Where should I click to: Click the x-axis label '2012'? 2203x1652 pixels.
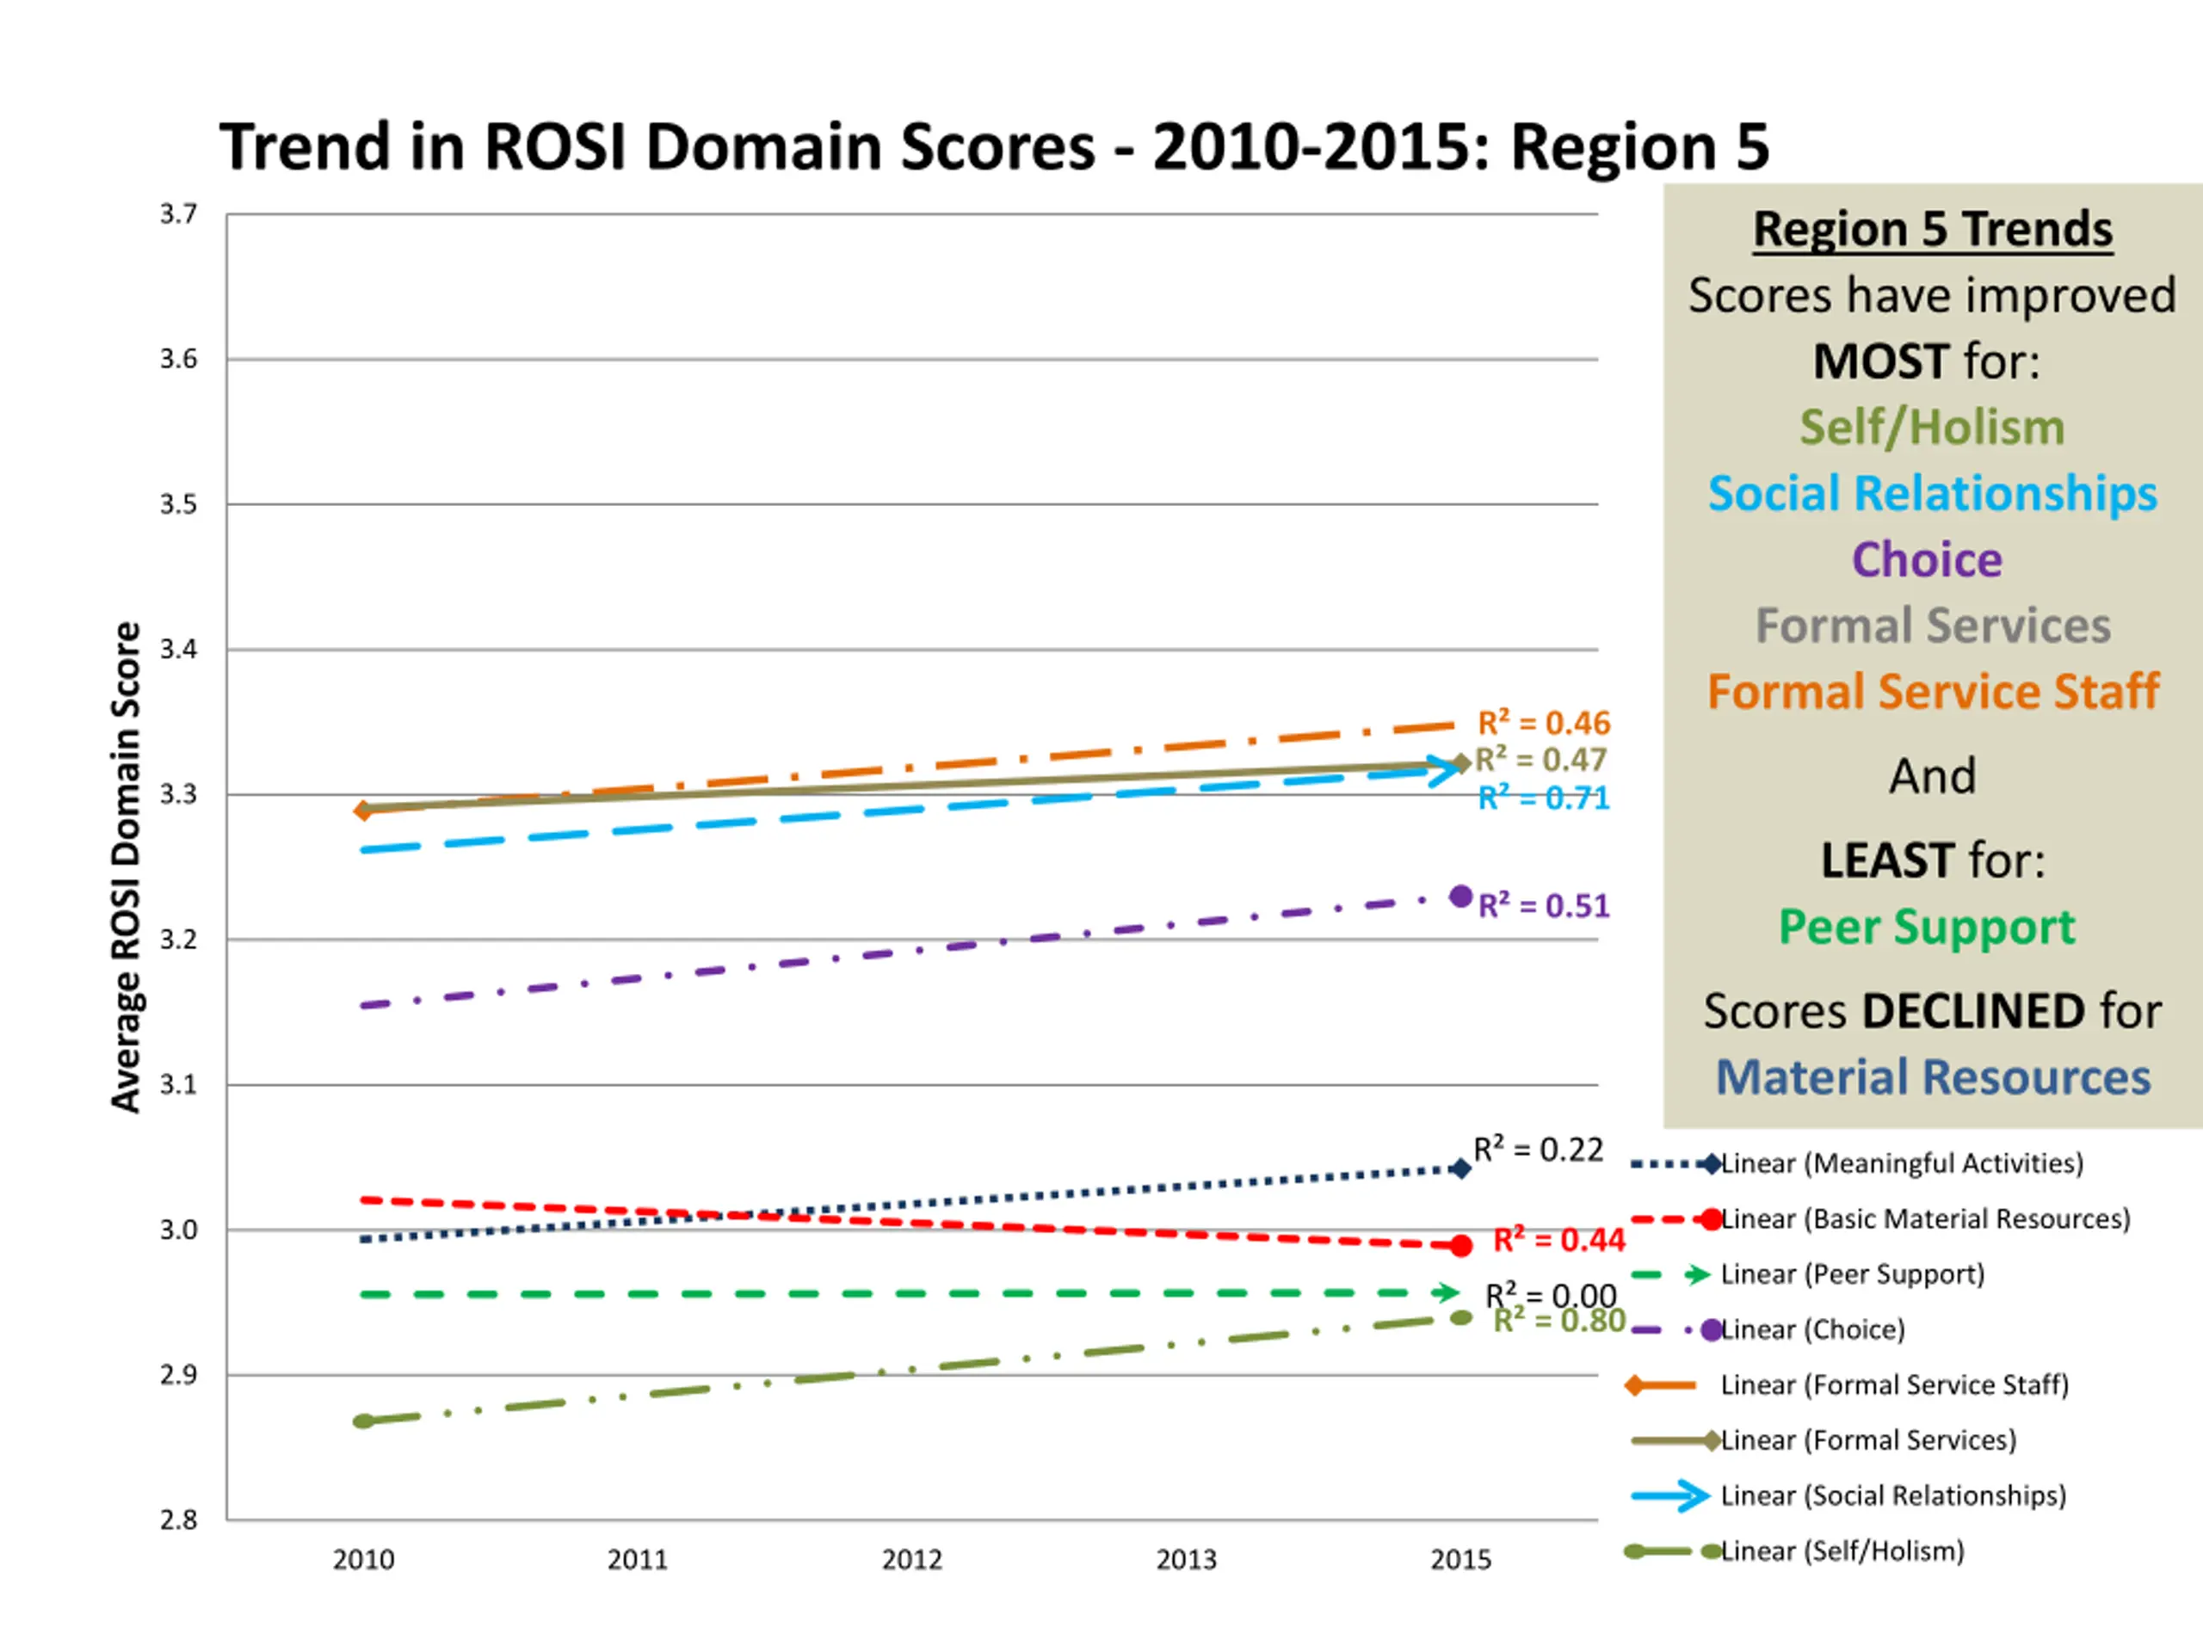912,1561
